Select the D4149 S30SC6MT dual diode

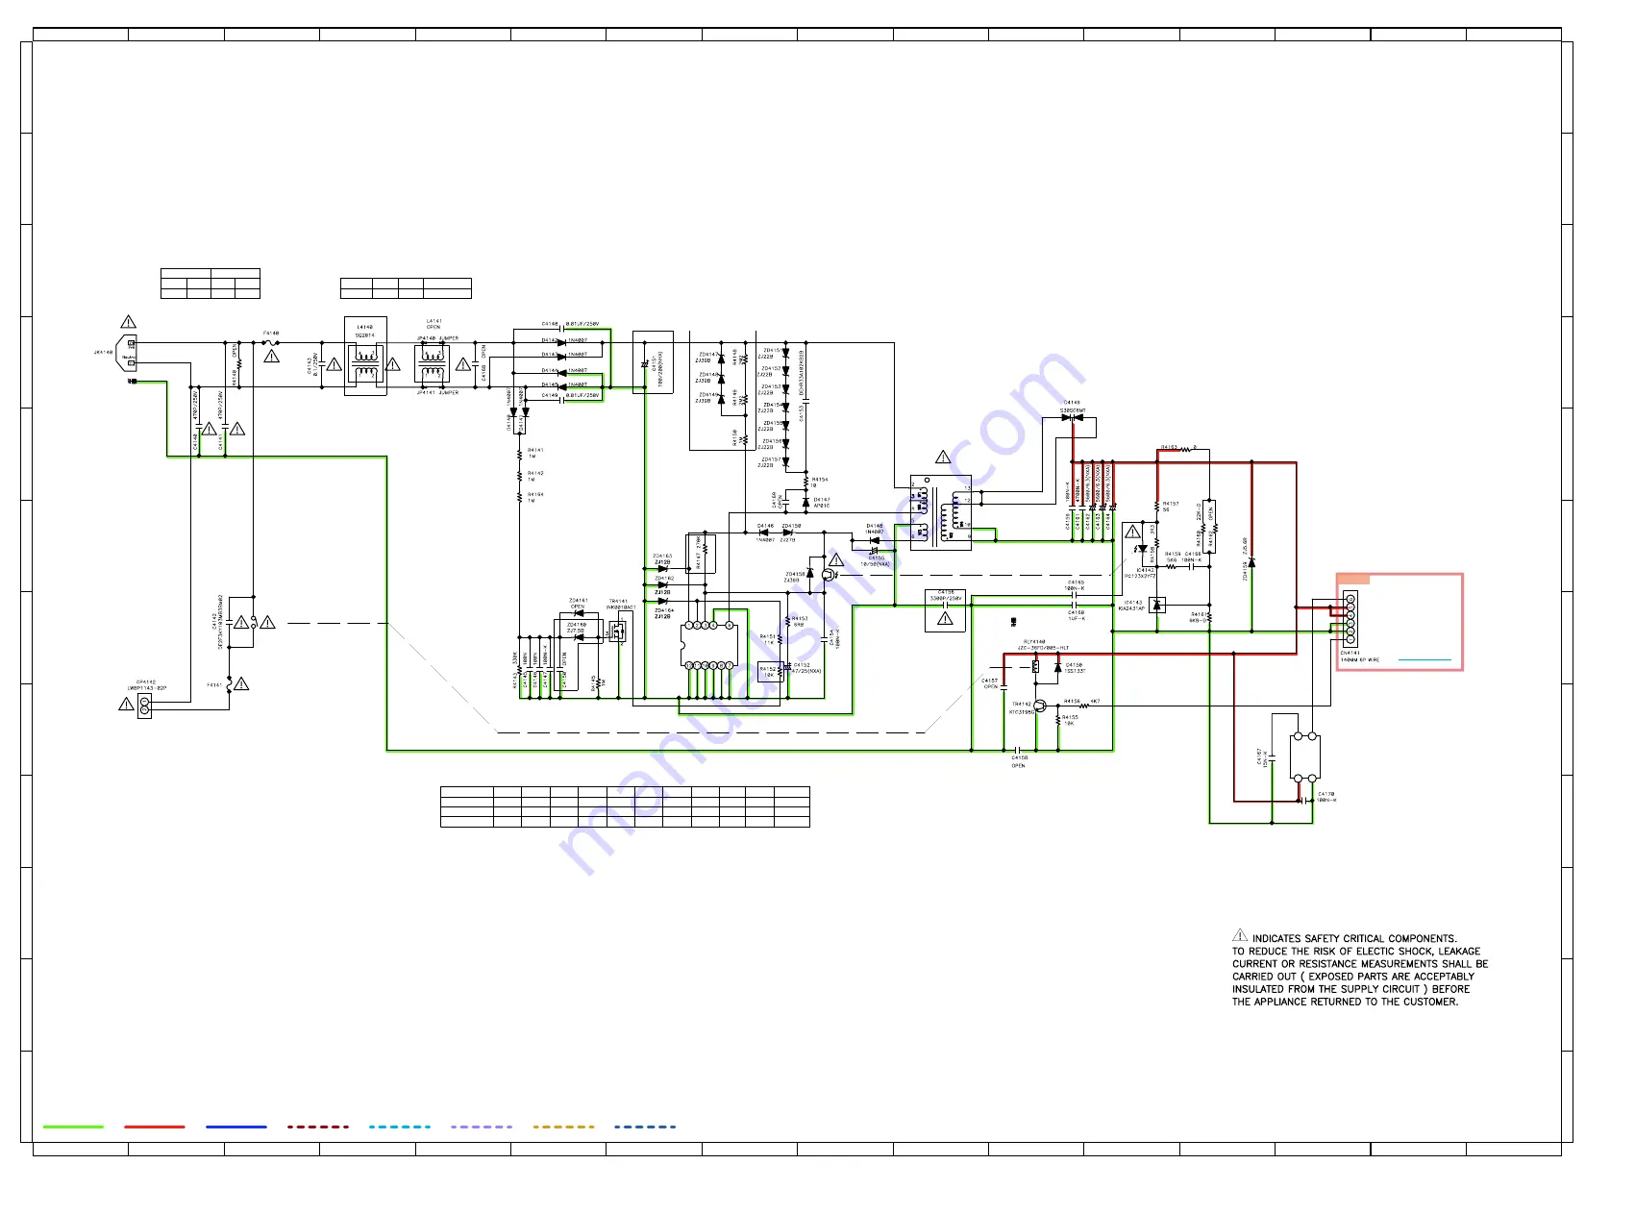point(1073,418)
